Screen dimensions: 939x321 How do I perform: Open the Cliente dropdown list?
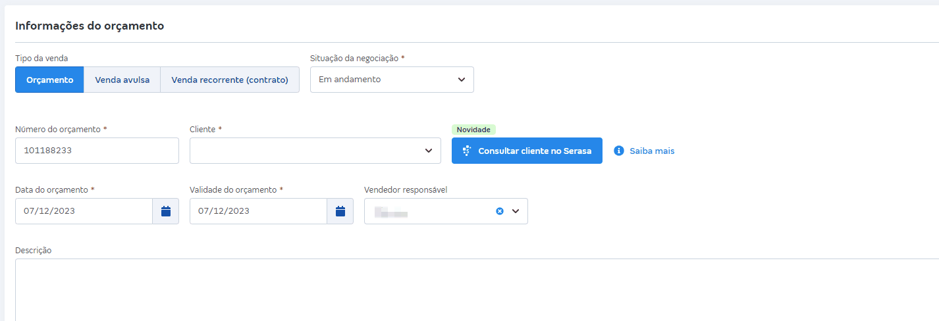point(315,151)
